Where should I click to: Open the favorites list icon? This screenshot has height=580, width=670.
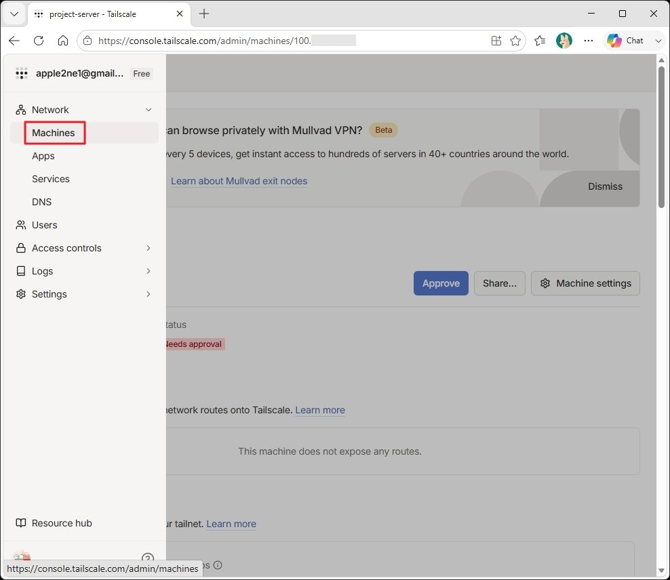pos(540,41)
